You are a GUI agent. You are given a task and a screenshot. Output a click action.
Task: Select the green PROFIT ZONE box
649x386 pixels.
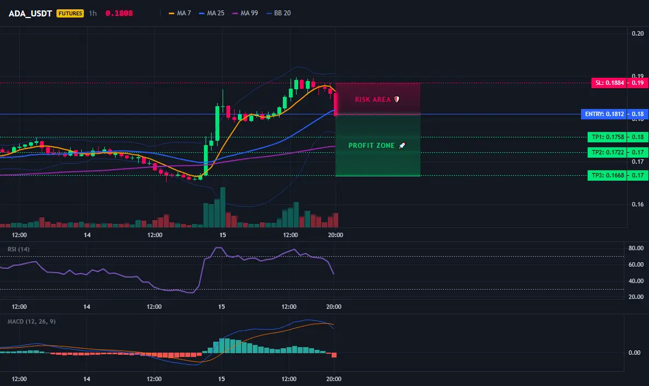click(x=378, y=146)
